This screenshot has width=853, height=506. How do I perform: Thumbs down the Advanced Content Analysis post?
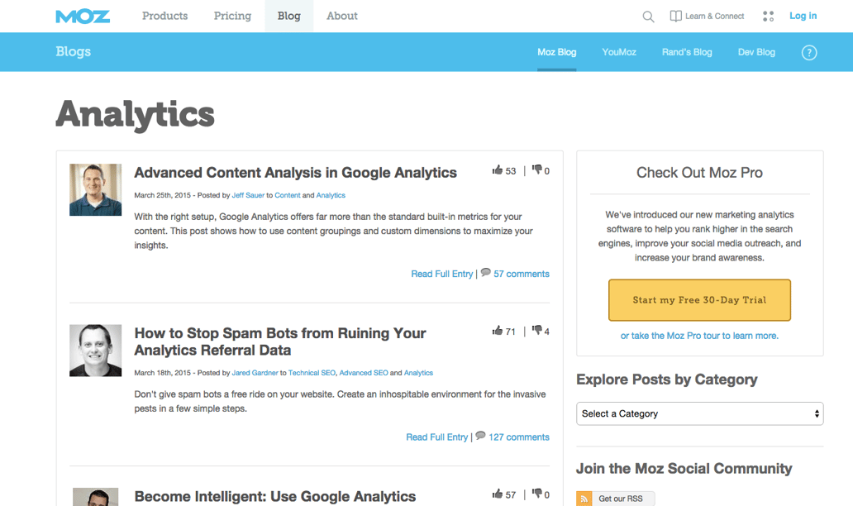tap(537, 170)
